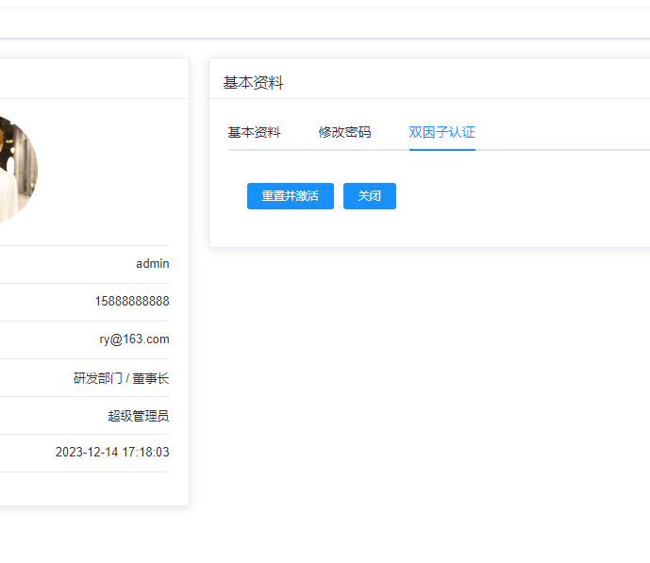Click the creation date 2023-12-14 17:18:03
This screenshot has width=650, height=563.
click(112, 452)
